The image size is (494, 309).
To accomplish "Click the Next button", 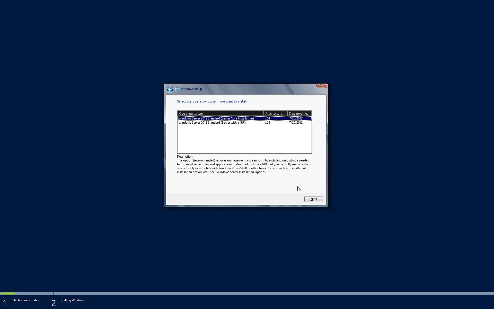I will 313,199.
